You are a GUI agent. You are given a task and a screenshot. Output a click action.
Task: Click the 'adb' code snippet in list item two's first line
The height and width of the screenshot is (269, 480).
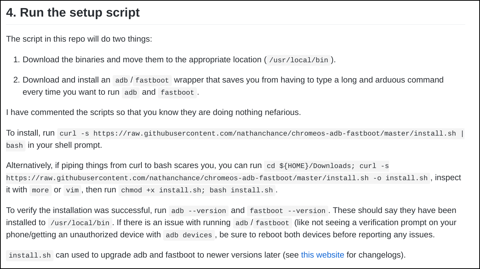(x=121, y=80)
